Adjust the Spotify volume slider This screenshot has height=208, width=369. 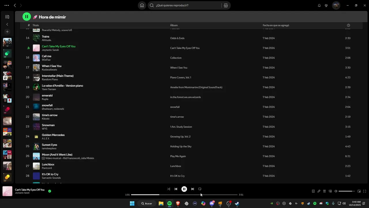[347, 191]
